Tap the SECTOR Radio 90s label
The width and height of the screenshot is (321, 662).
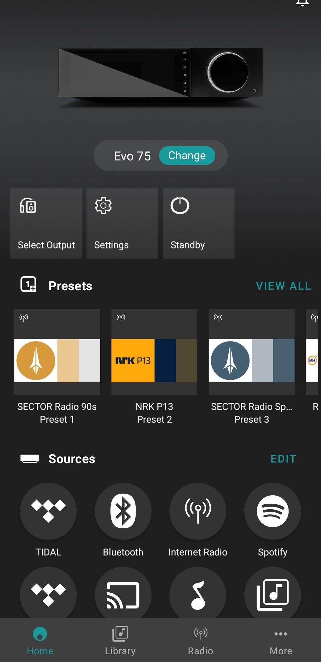tap(57, 407)
